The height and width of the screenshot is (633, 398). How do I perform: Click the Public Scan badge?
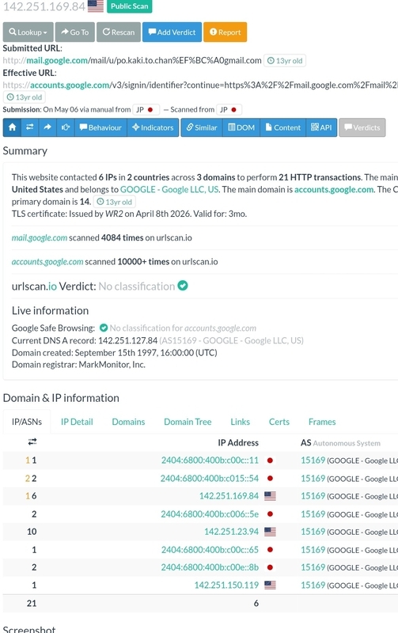(130, 6)
